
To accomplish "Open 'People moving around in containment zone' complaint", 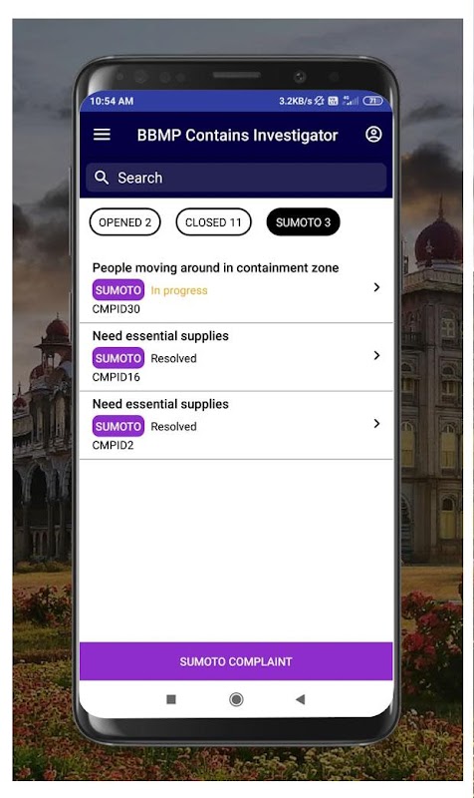I will (236, 288).
